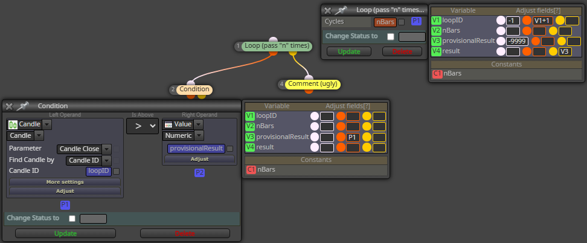Pin the Loop (pass n times) panel
Screen dimensions: 587x243
click(341, 10)
